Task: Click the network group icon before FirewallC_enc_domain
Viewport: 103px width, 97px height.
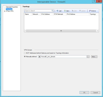Action: pyautogui.click(x=39, y=56)
